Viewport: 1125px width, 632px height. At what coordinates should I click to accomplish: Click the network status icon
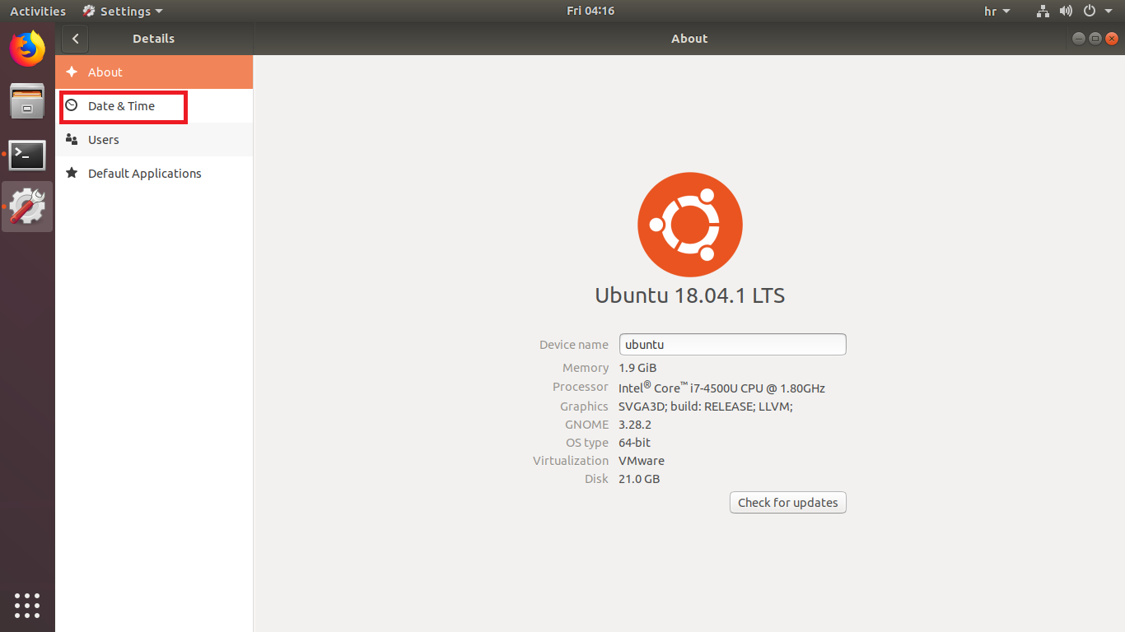[x=1043, y=12]
